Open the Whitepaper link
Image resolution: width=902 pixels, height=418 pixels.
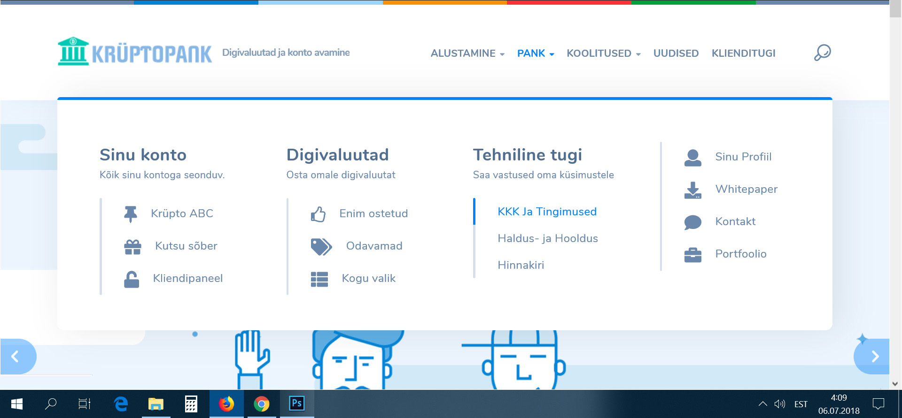(x=746, y=190)
